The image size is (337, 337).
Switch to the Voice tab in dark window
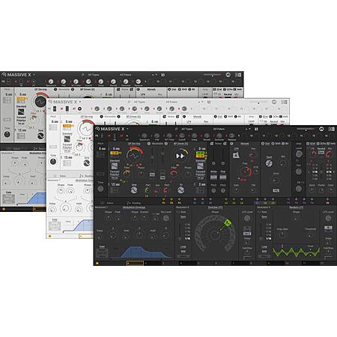107,203
